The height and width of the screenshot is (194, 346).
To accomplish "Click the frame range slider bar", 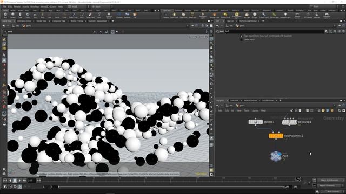I will [x=171, y=186].
